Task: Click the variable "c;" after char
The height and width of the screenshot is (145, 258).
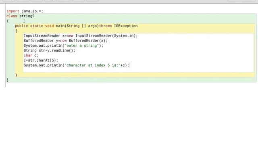Action: [x=36, y=56]
